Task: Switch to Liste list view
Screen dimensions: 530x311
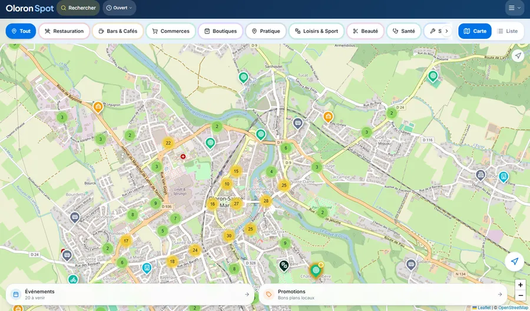Action: 508,31
